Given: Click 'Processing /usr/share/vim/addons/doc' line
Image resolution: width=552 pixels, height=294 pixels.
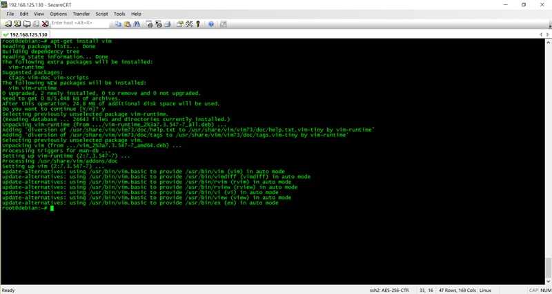Looking at the screenshot, I should (x=60, y=161).
